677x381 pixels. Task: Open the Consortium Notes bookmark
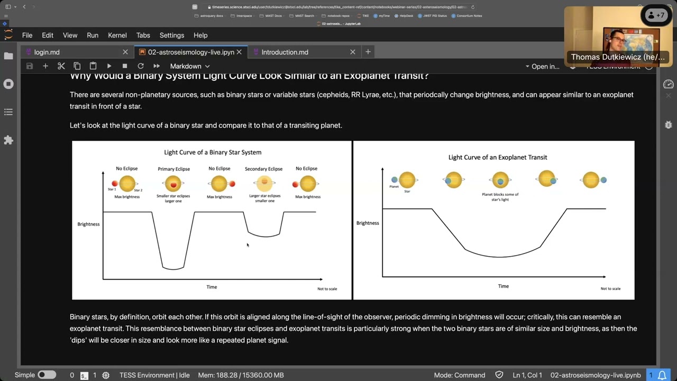(x=468, y=16)
